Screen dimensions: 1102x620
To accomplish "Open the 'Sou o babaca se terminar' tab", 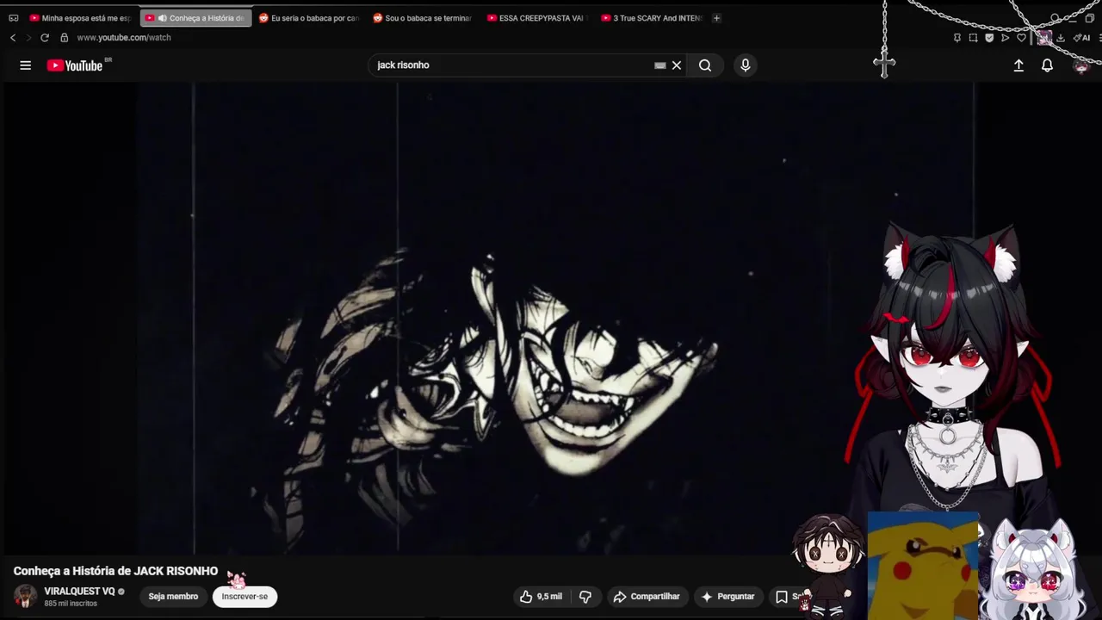I will pos(424,18).
